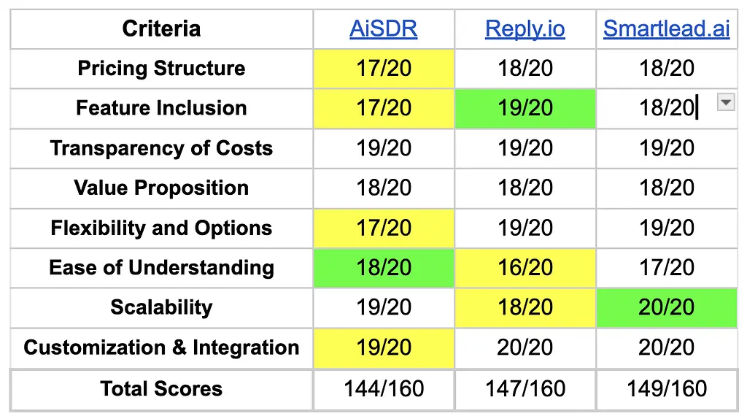Image resolution: width=747 pixels, height=419 pixels.
Task: Open the Reply.io header link
Action: (x=525, y=29)
